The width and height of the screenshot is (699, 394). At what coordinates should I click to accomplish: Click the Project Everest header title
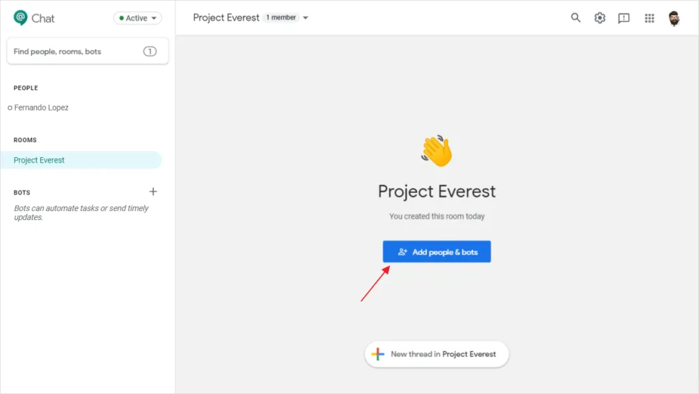pyautogui.click(x=226, y=18)
